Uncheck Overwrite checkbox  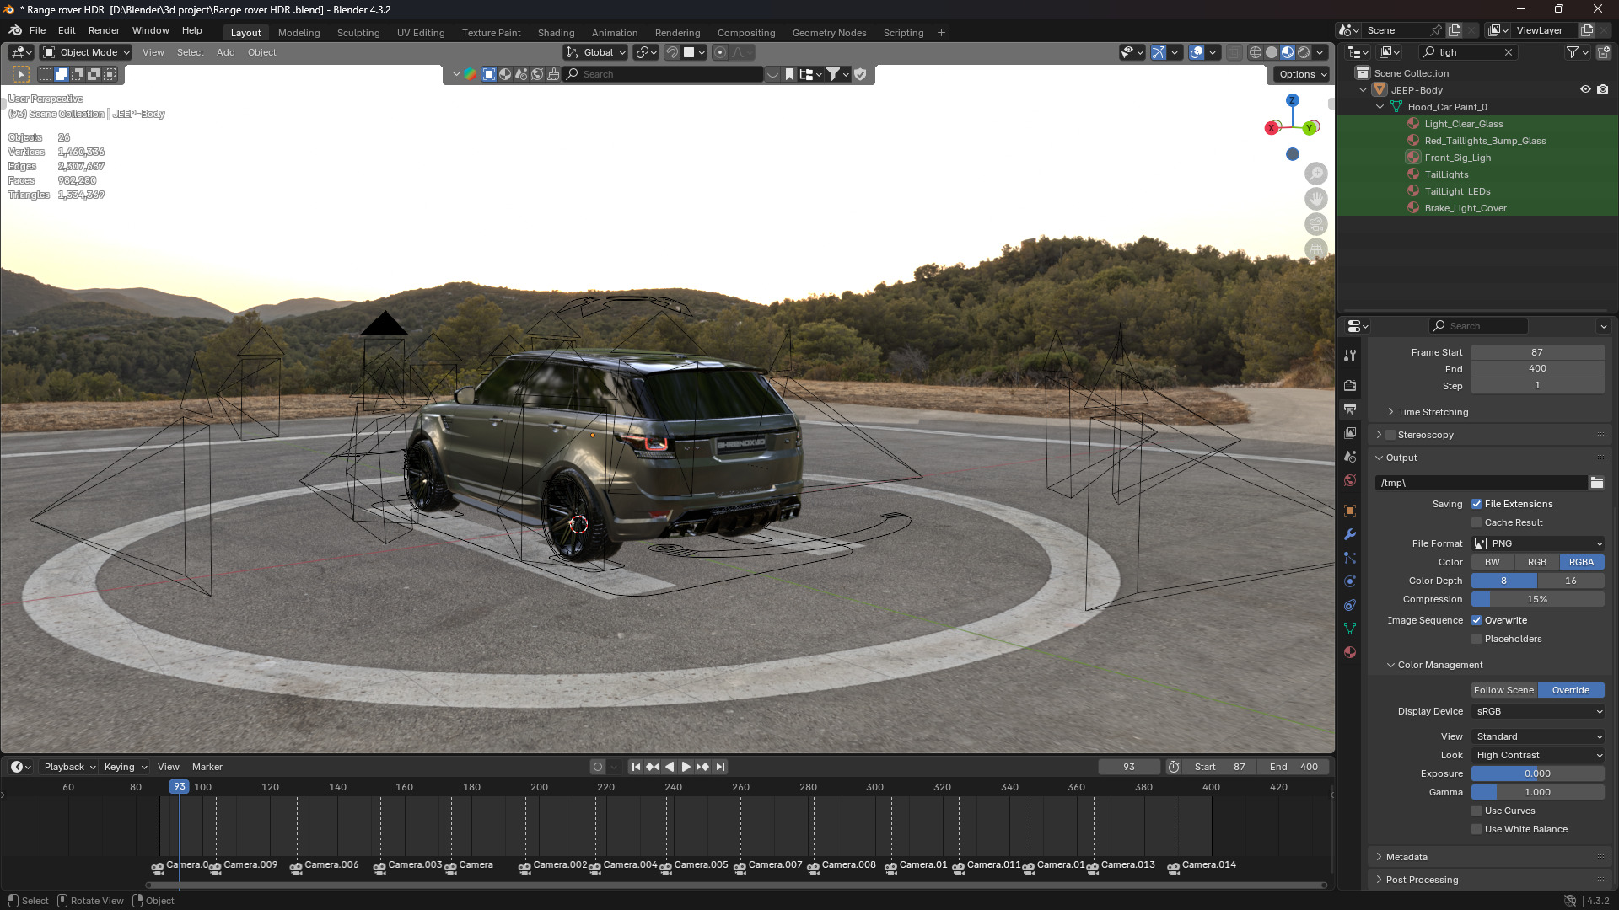coord(1476,620)
